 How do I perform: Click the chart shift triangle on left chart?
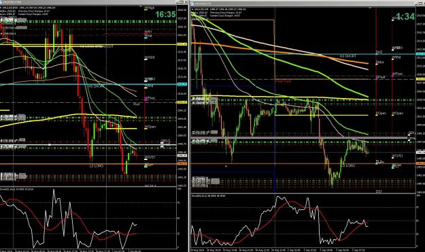coord(141,7)
